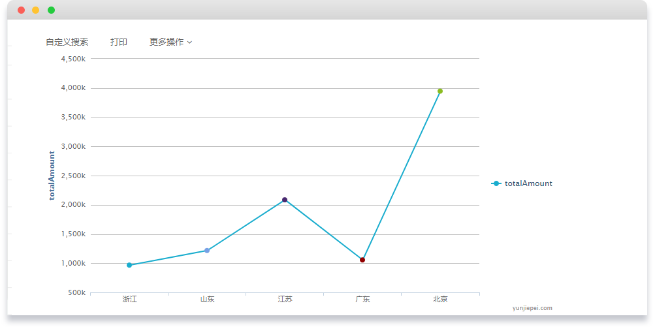The image size is (655, 327).
Task: Toggle totalAmount series in the legend
Action: point(528,183)
